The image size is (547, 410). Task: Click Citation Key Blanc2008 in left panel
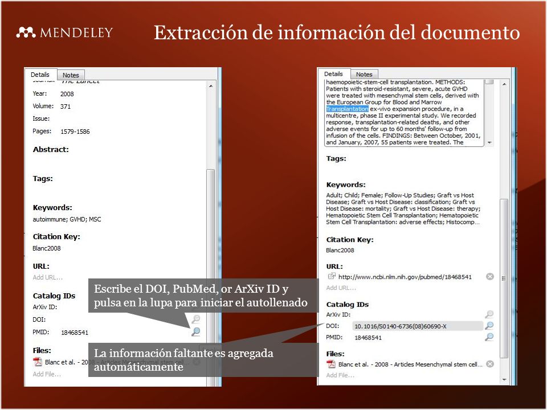tap(46, 248)
